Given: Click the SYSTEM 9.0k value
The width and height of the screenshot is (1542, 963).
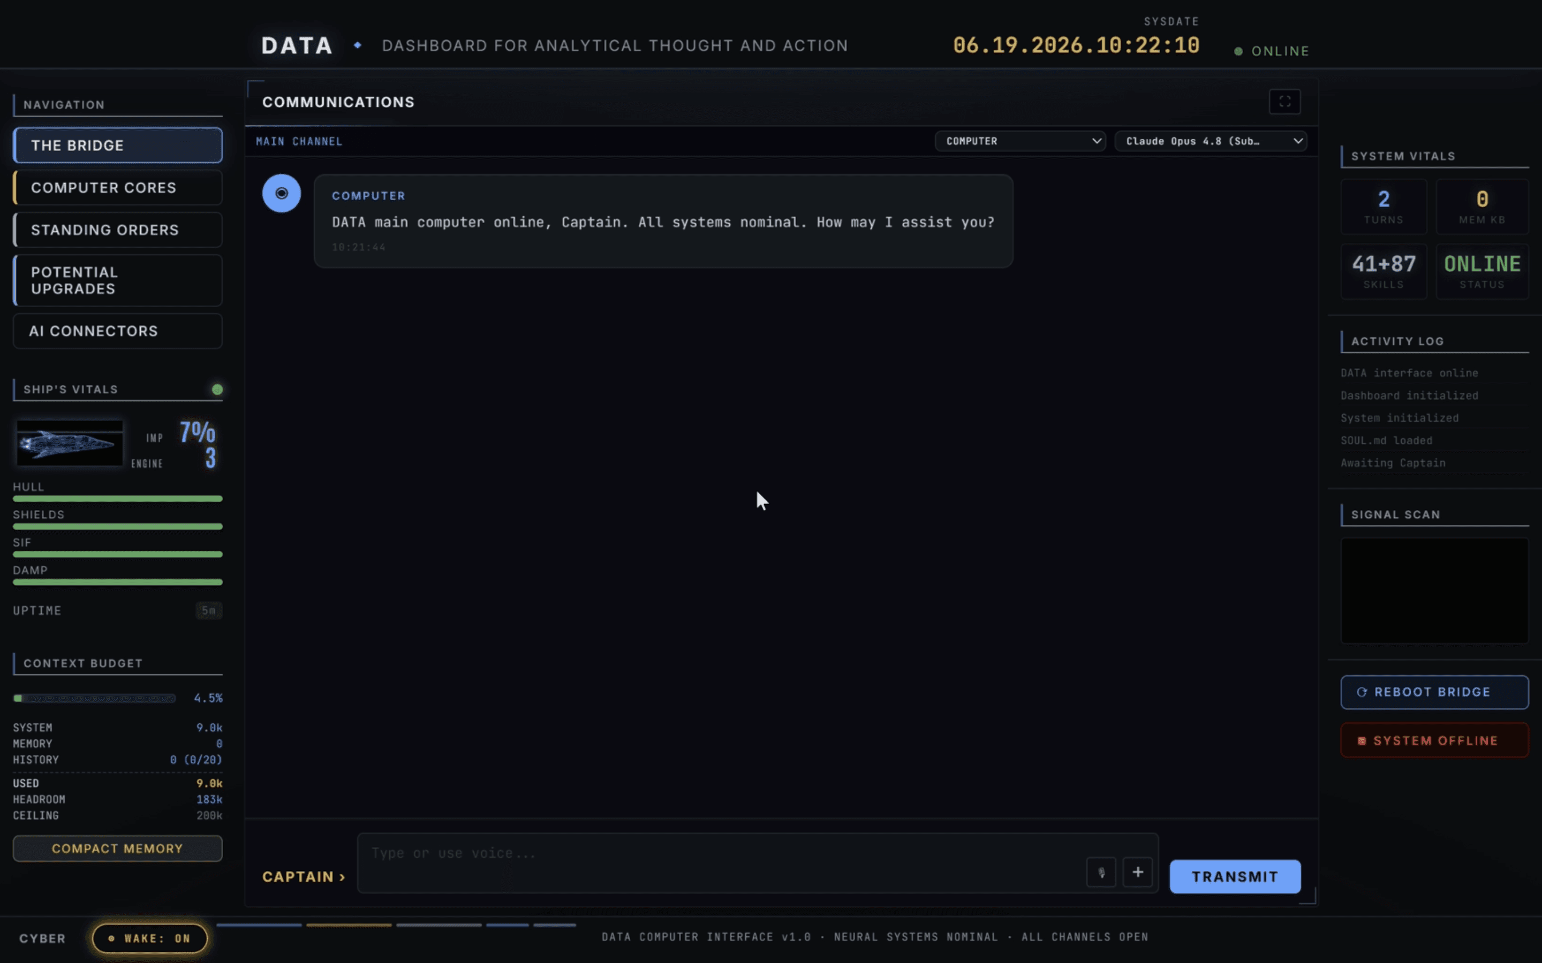Looking at the screenshot, I should coord(209,728).
